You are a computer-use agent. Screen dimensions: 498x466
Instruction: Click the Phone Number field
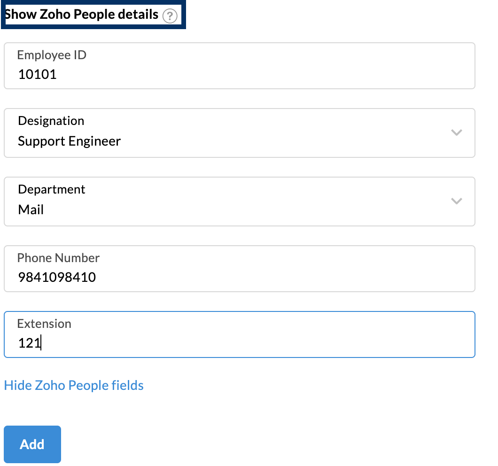pyautogui.click(x=239, y=269)
